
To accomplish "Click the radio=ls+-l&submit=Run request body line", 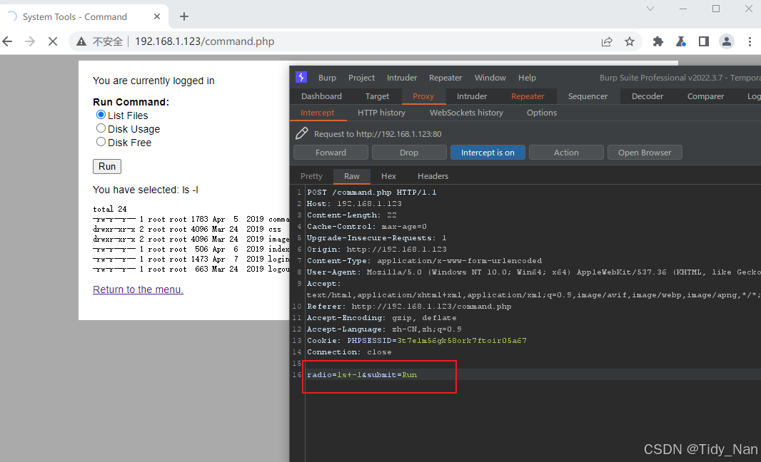I will pos(361,375).
